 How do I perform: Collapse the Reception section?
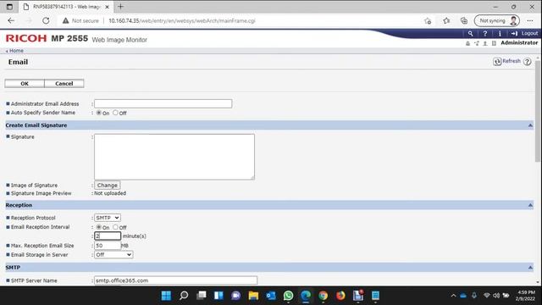coord(530,205)
